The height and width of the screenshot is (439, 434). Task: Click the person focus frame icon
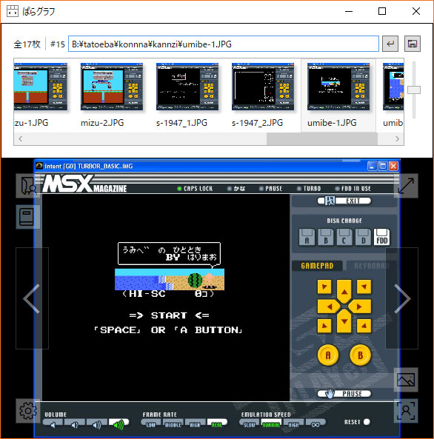pos(406,411)
